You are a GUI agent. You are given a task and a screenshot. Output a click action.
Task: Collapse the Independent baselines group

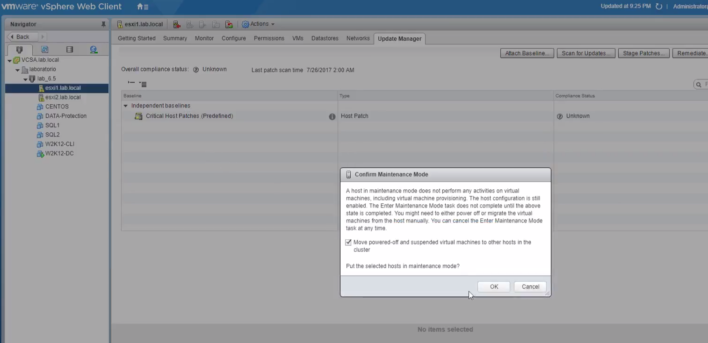point(125,106)
